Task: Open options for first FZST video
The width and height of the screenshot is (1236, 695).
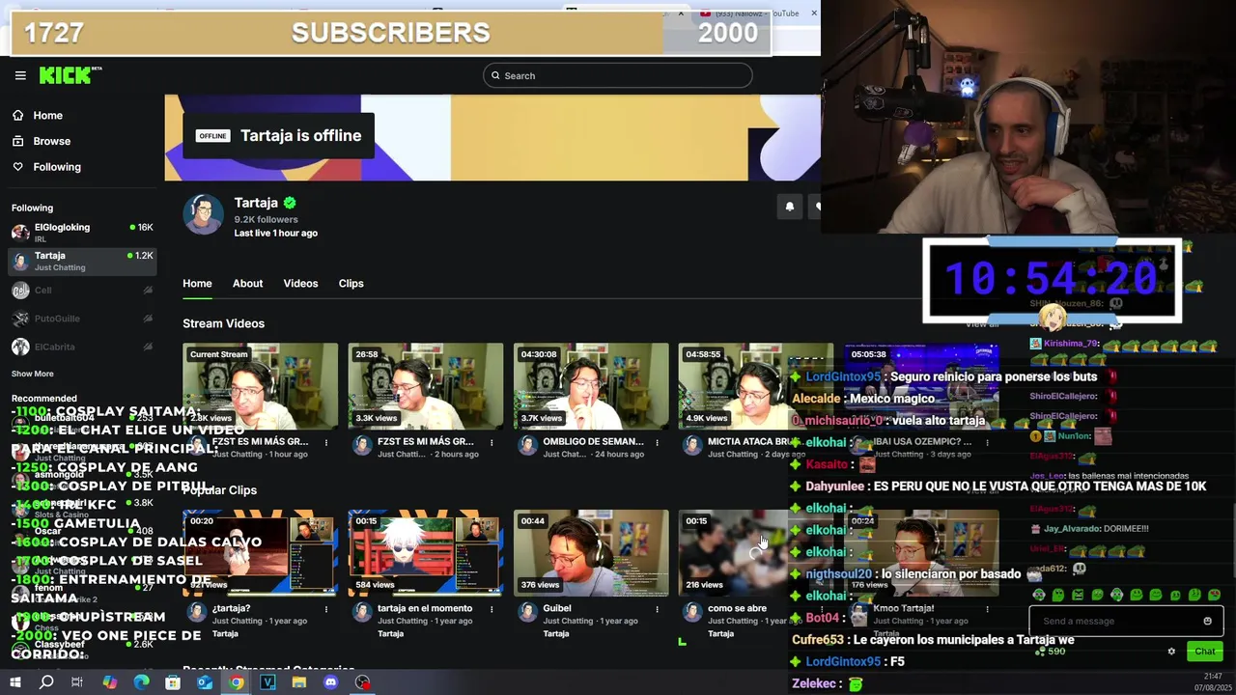Action: (326, 443)
